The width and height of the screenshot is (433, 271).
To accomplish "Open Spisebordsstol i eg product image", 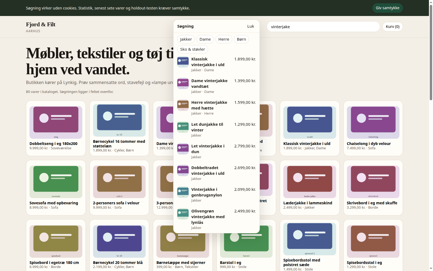I will (x=373, y=241).
